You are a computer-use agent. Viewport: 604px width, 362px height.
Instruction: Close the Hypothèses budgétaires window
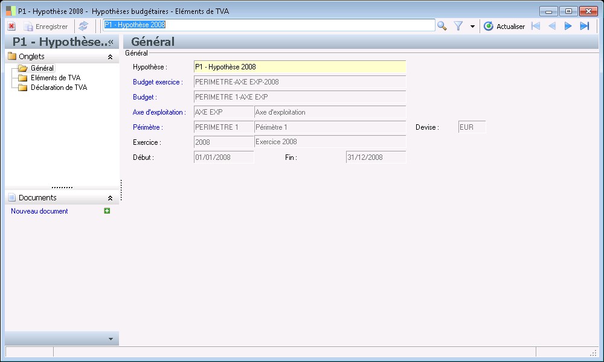588,11
